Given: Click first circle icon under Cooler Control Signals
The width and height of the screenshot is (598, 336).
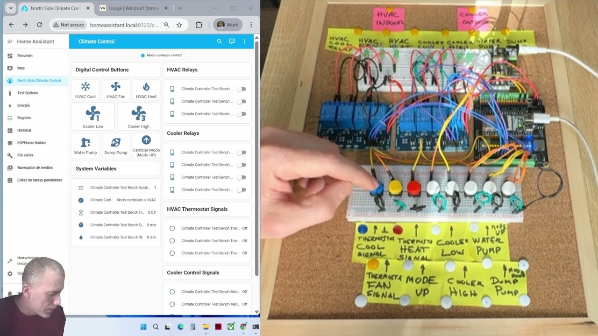Looking at the screenshot, I should coord(172,292).
